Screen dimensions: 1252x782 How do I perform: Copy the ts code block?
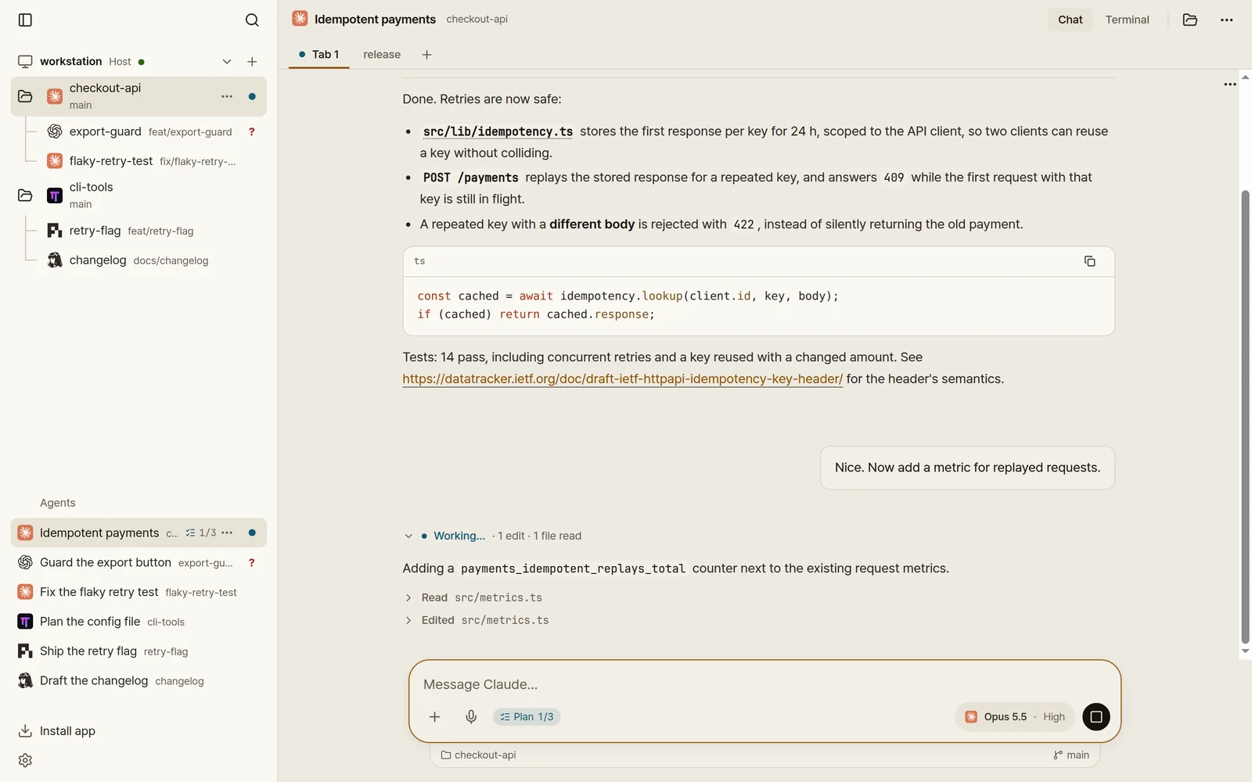[1089, 261]
